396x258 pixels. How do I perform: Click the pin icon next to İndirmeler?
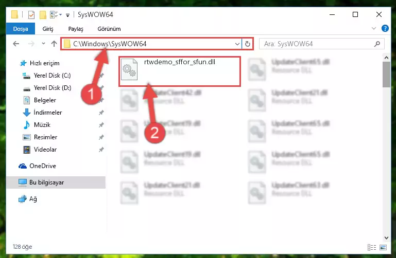(101, 113)
